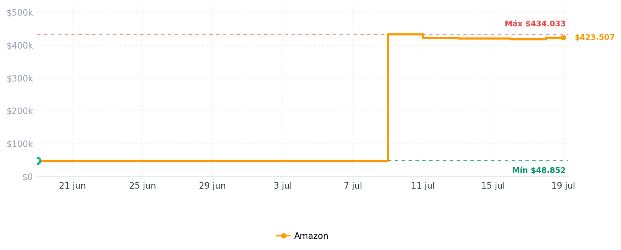
Task: Click the $300k y-axis label
Action: point(19,78)
